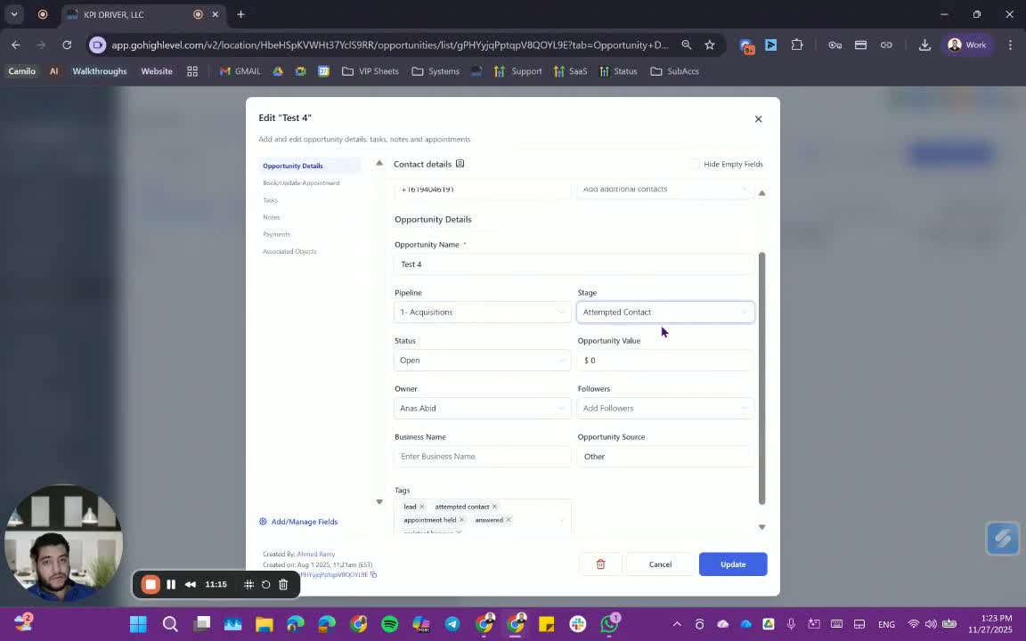The image size is (1026, 641).
Task: Open the VIP Sheets bookmark folder
Action: click(x=370, y=71)
